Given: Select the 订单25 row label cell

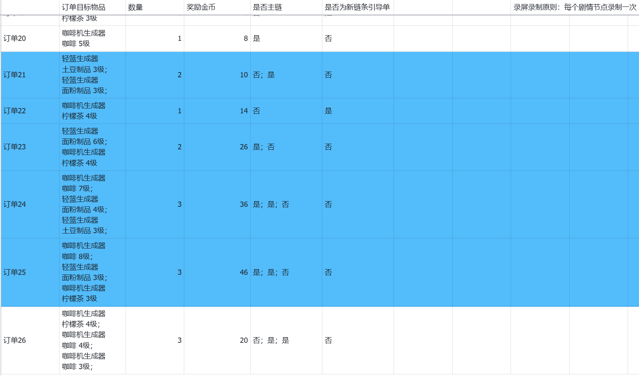Looking at the screenshot, I should click(30, 272).
